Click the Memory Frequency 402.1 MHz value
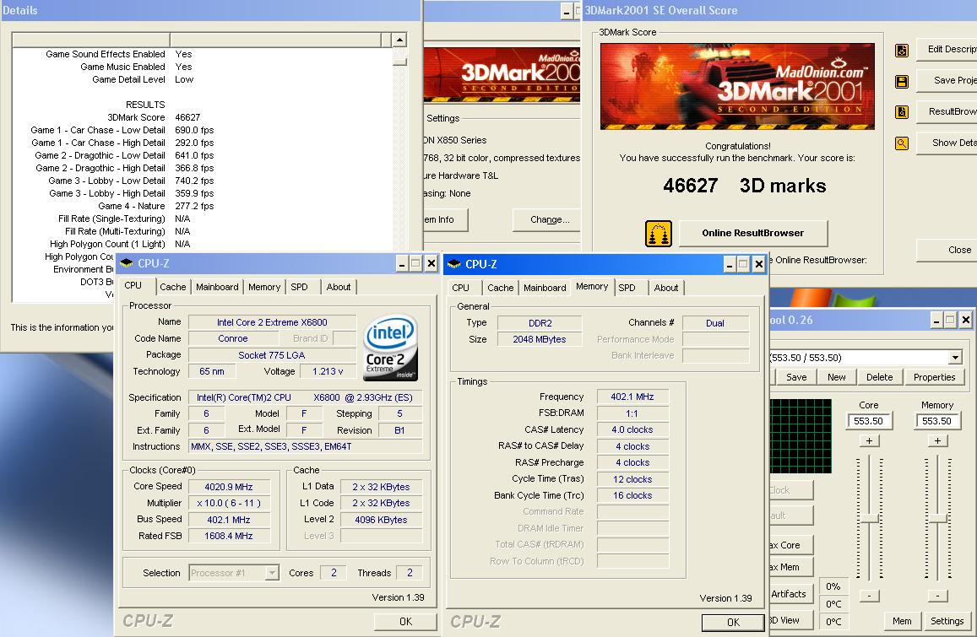Screen dimensions: 977x637 coord(632,397)
